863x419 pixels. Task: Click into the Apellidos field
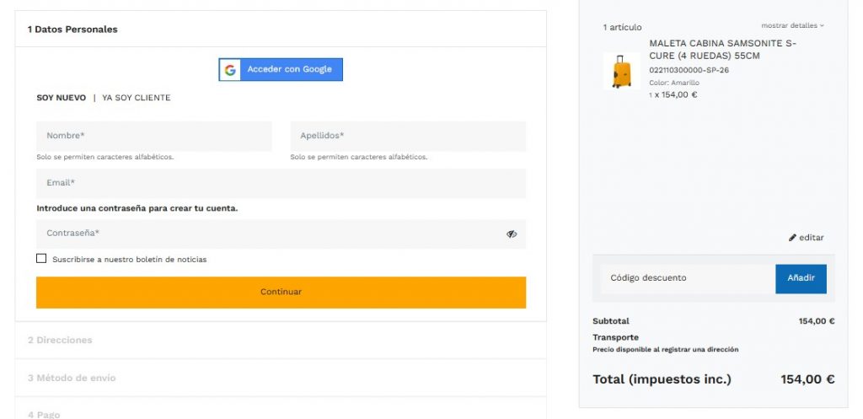(408, 136)
